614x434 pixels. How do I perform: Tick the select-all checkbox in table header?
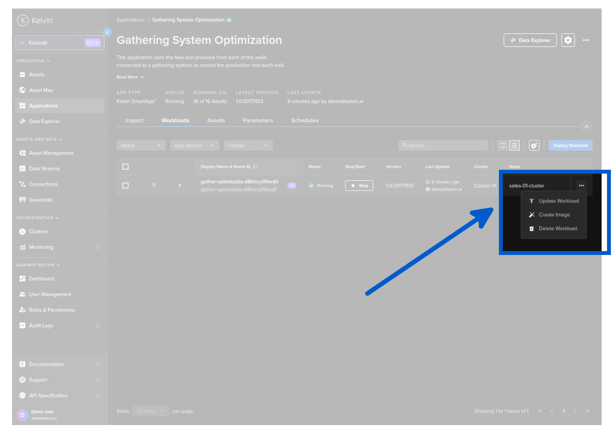(126, 167)
